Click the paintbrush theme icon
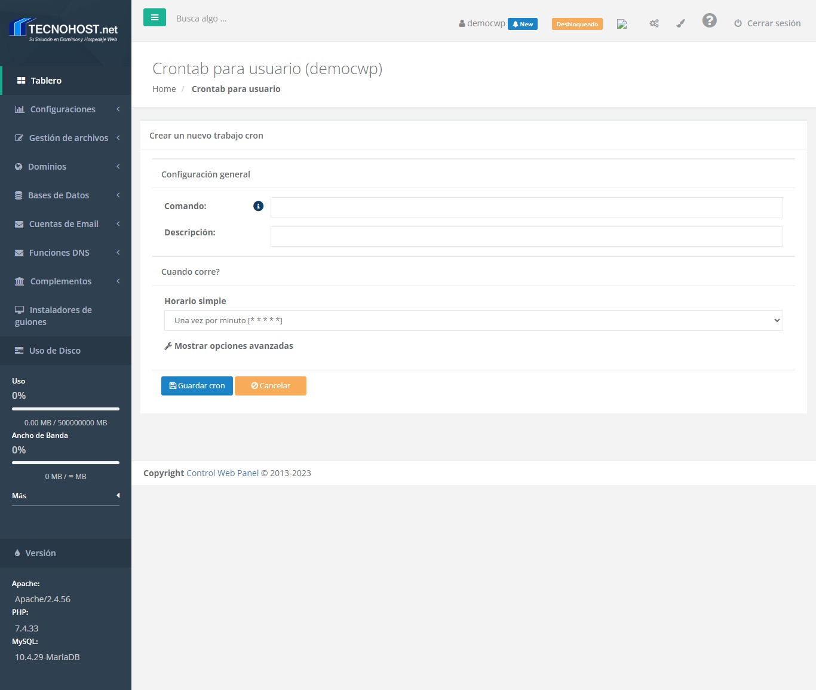The width and height of the screenshot is (816, 690). (x=680, y=23)
